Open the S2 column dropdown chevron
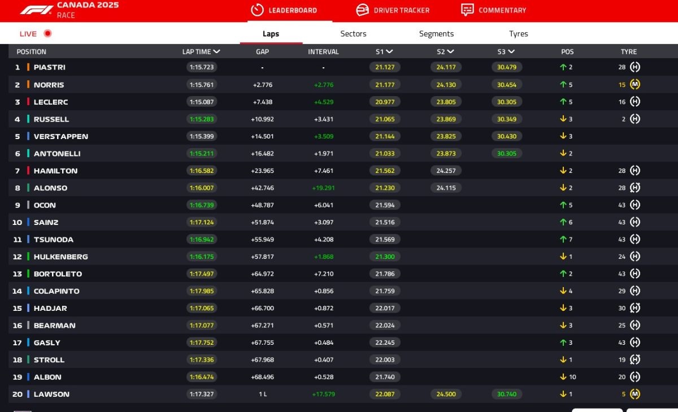Screen dimensions: 678x412 point(450,51)
